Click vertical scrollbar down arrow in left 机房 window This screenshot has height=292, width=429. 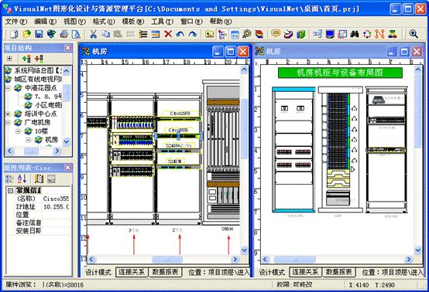tap(244, 250)
